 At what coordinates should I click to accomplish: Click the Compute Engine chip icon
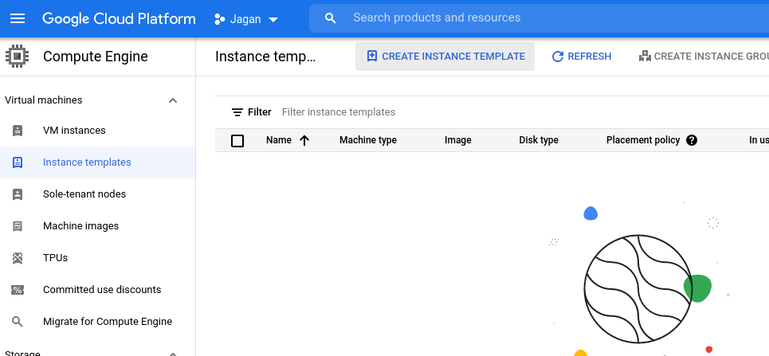pyautogui.click(x=17, y=57)
